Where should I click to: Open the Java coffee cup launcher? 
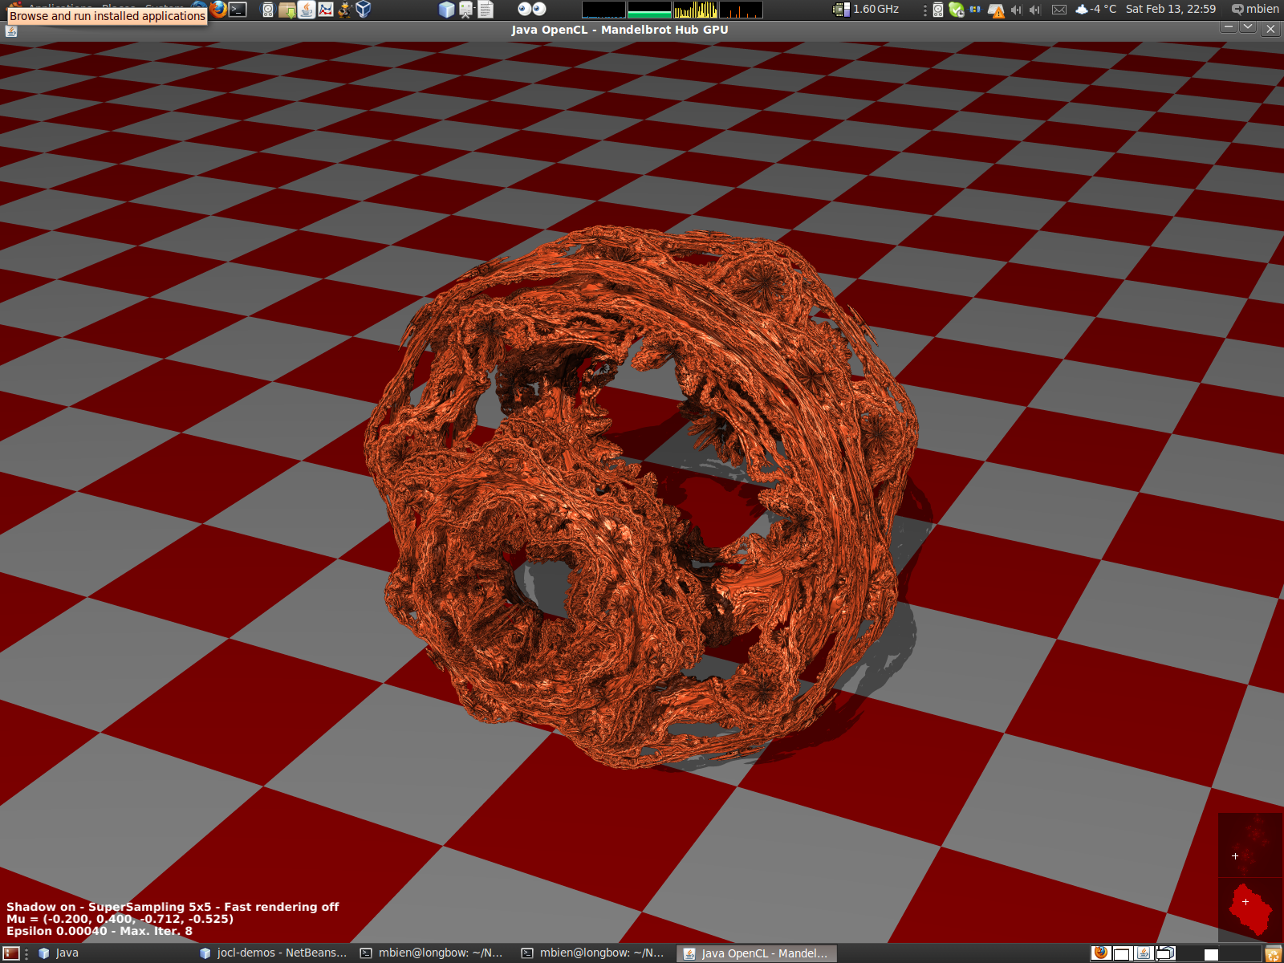click(x=306, y=10)
